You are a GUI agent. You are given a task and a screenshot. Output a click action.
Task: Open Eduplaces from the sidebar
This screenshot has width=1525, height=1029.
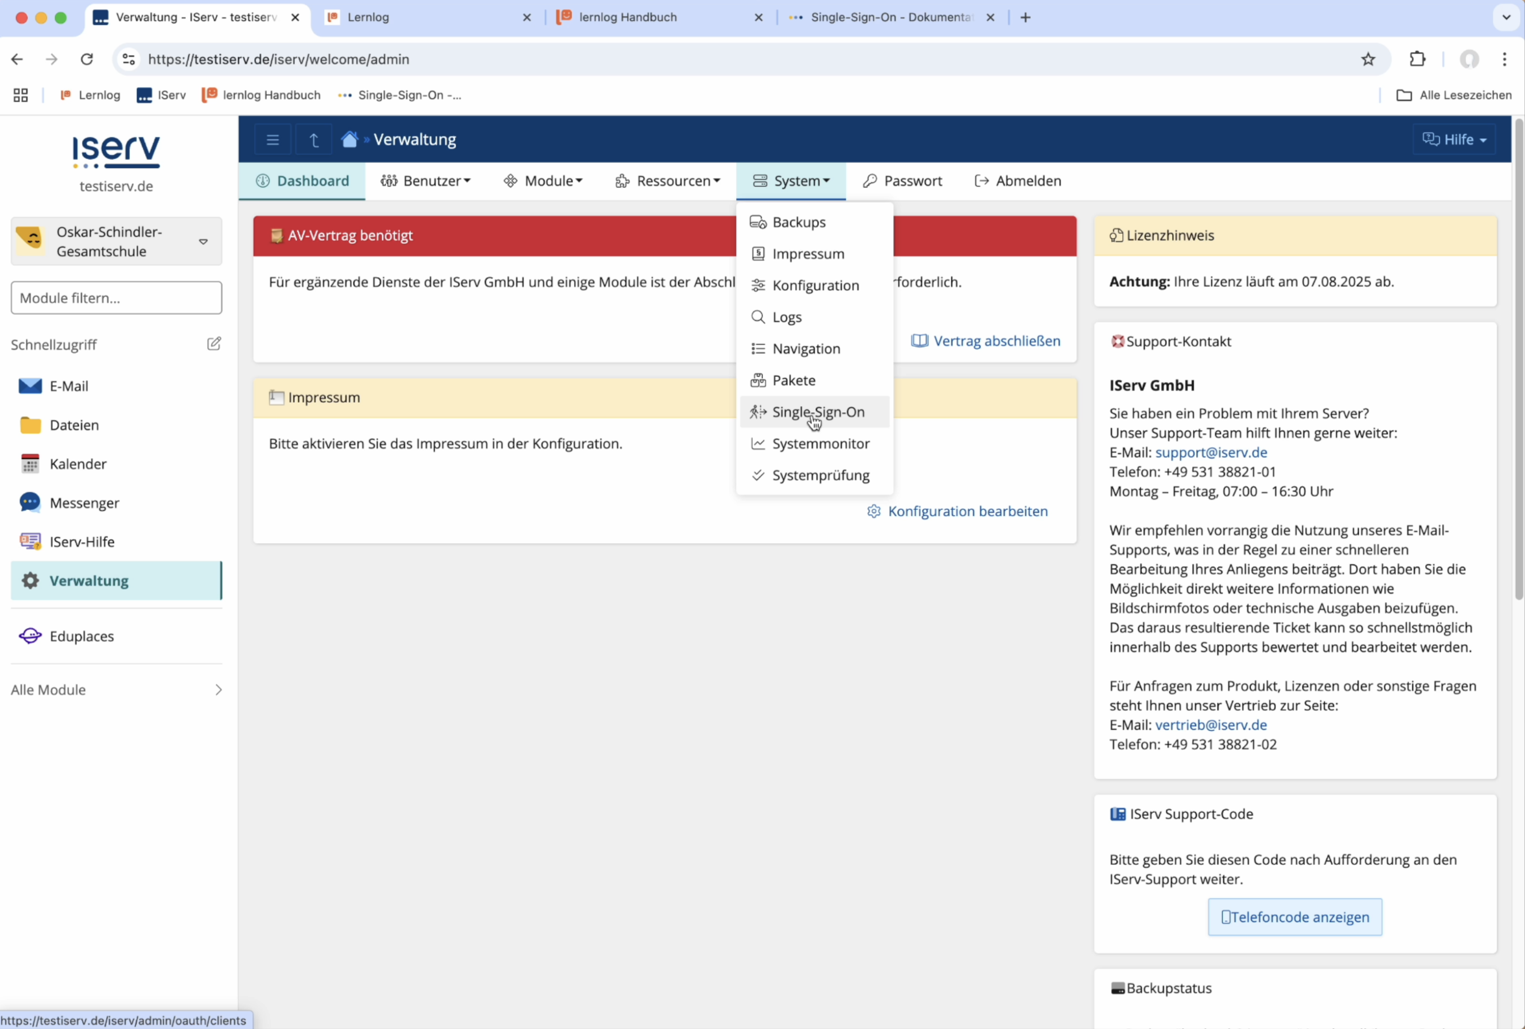click(x=81, y=636)
